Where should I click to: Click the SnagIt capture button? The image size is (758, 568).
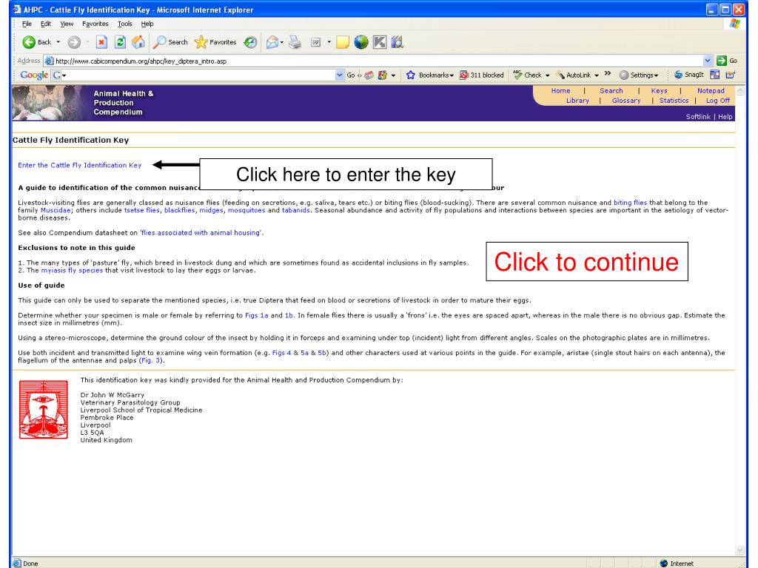[x=689, y=75]
